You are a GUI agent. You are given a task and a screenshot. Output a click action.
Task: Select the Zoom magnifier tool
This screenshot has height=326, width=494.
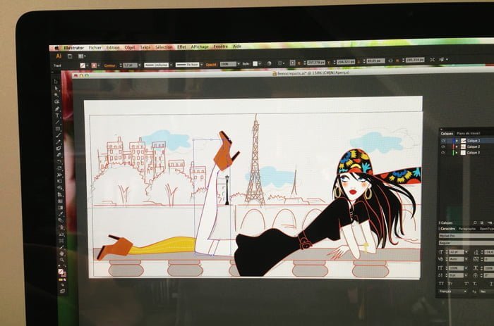[x=62, y=260]
